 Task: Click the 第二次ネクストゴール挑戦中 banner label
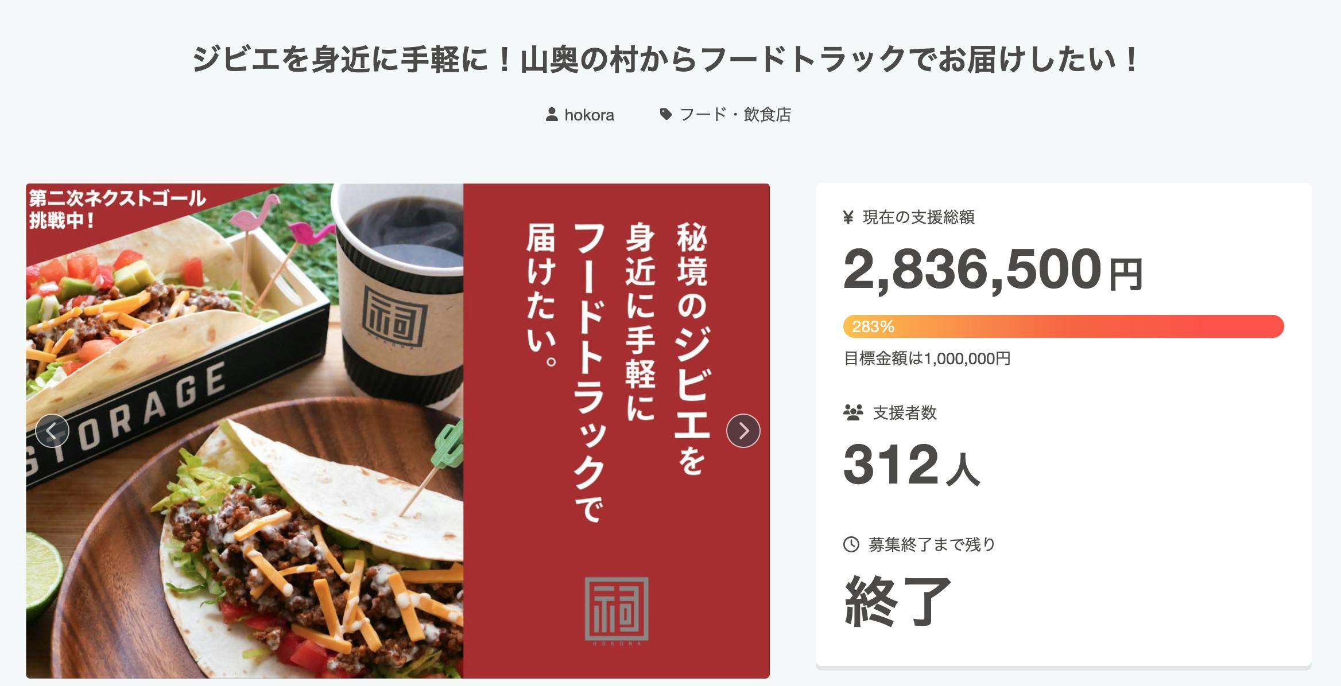(117, 209)
